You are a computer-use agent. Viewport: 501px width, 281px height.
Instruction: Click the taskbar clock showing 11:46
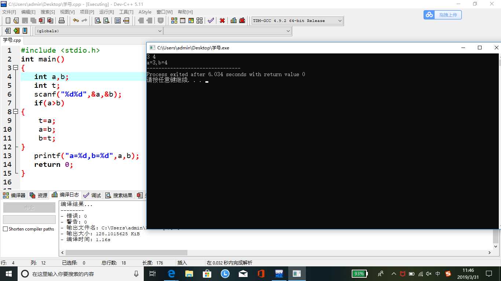[468, 274]
